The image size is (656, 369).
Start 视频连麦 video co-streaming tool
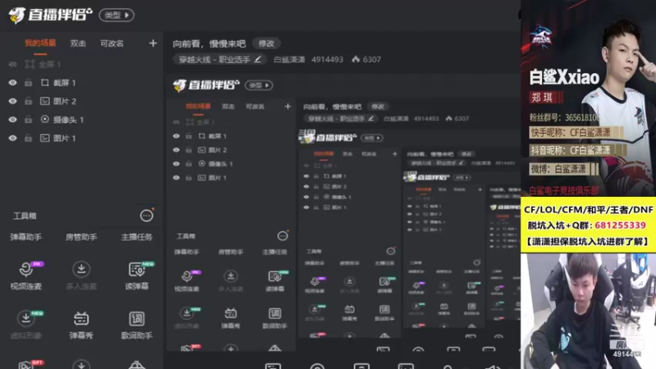(26, 276)
